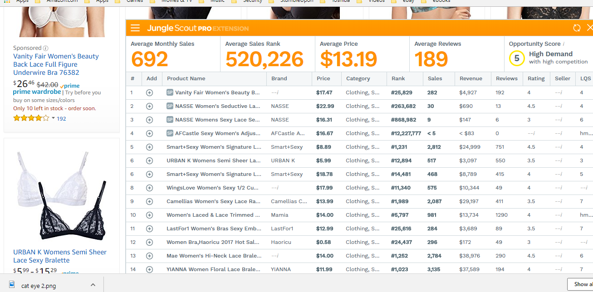
Task: Add the Mamia Laced & Lace Trimmed product
Action: [x=149, y=215]
